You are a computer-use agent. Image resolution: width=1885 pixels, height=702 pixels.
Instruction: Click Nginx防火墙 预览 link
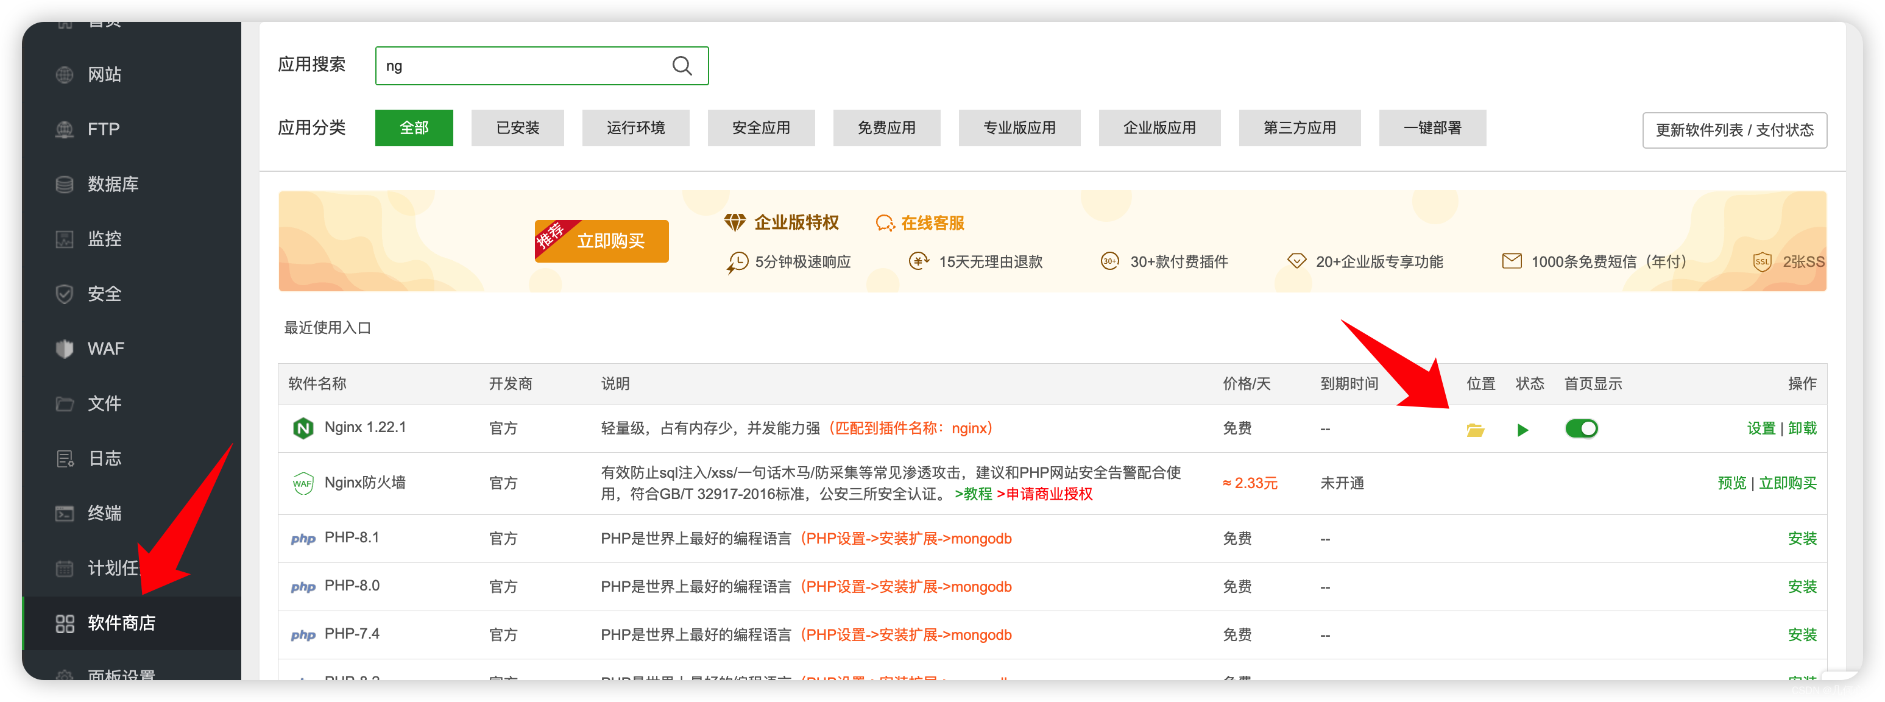[1731, 483]
